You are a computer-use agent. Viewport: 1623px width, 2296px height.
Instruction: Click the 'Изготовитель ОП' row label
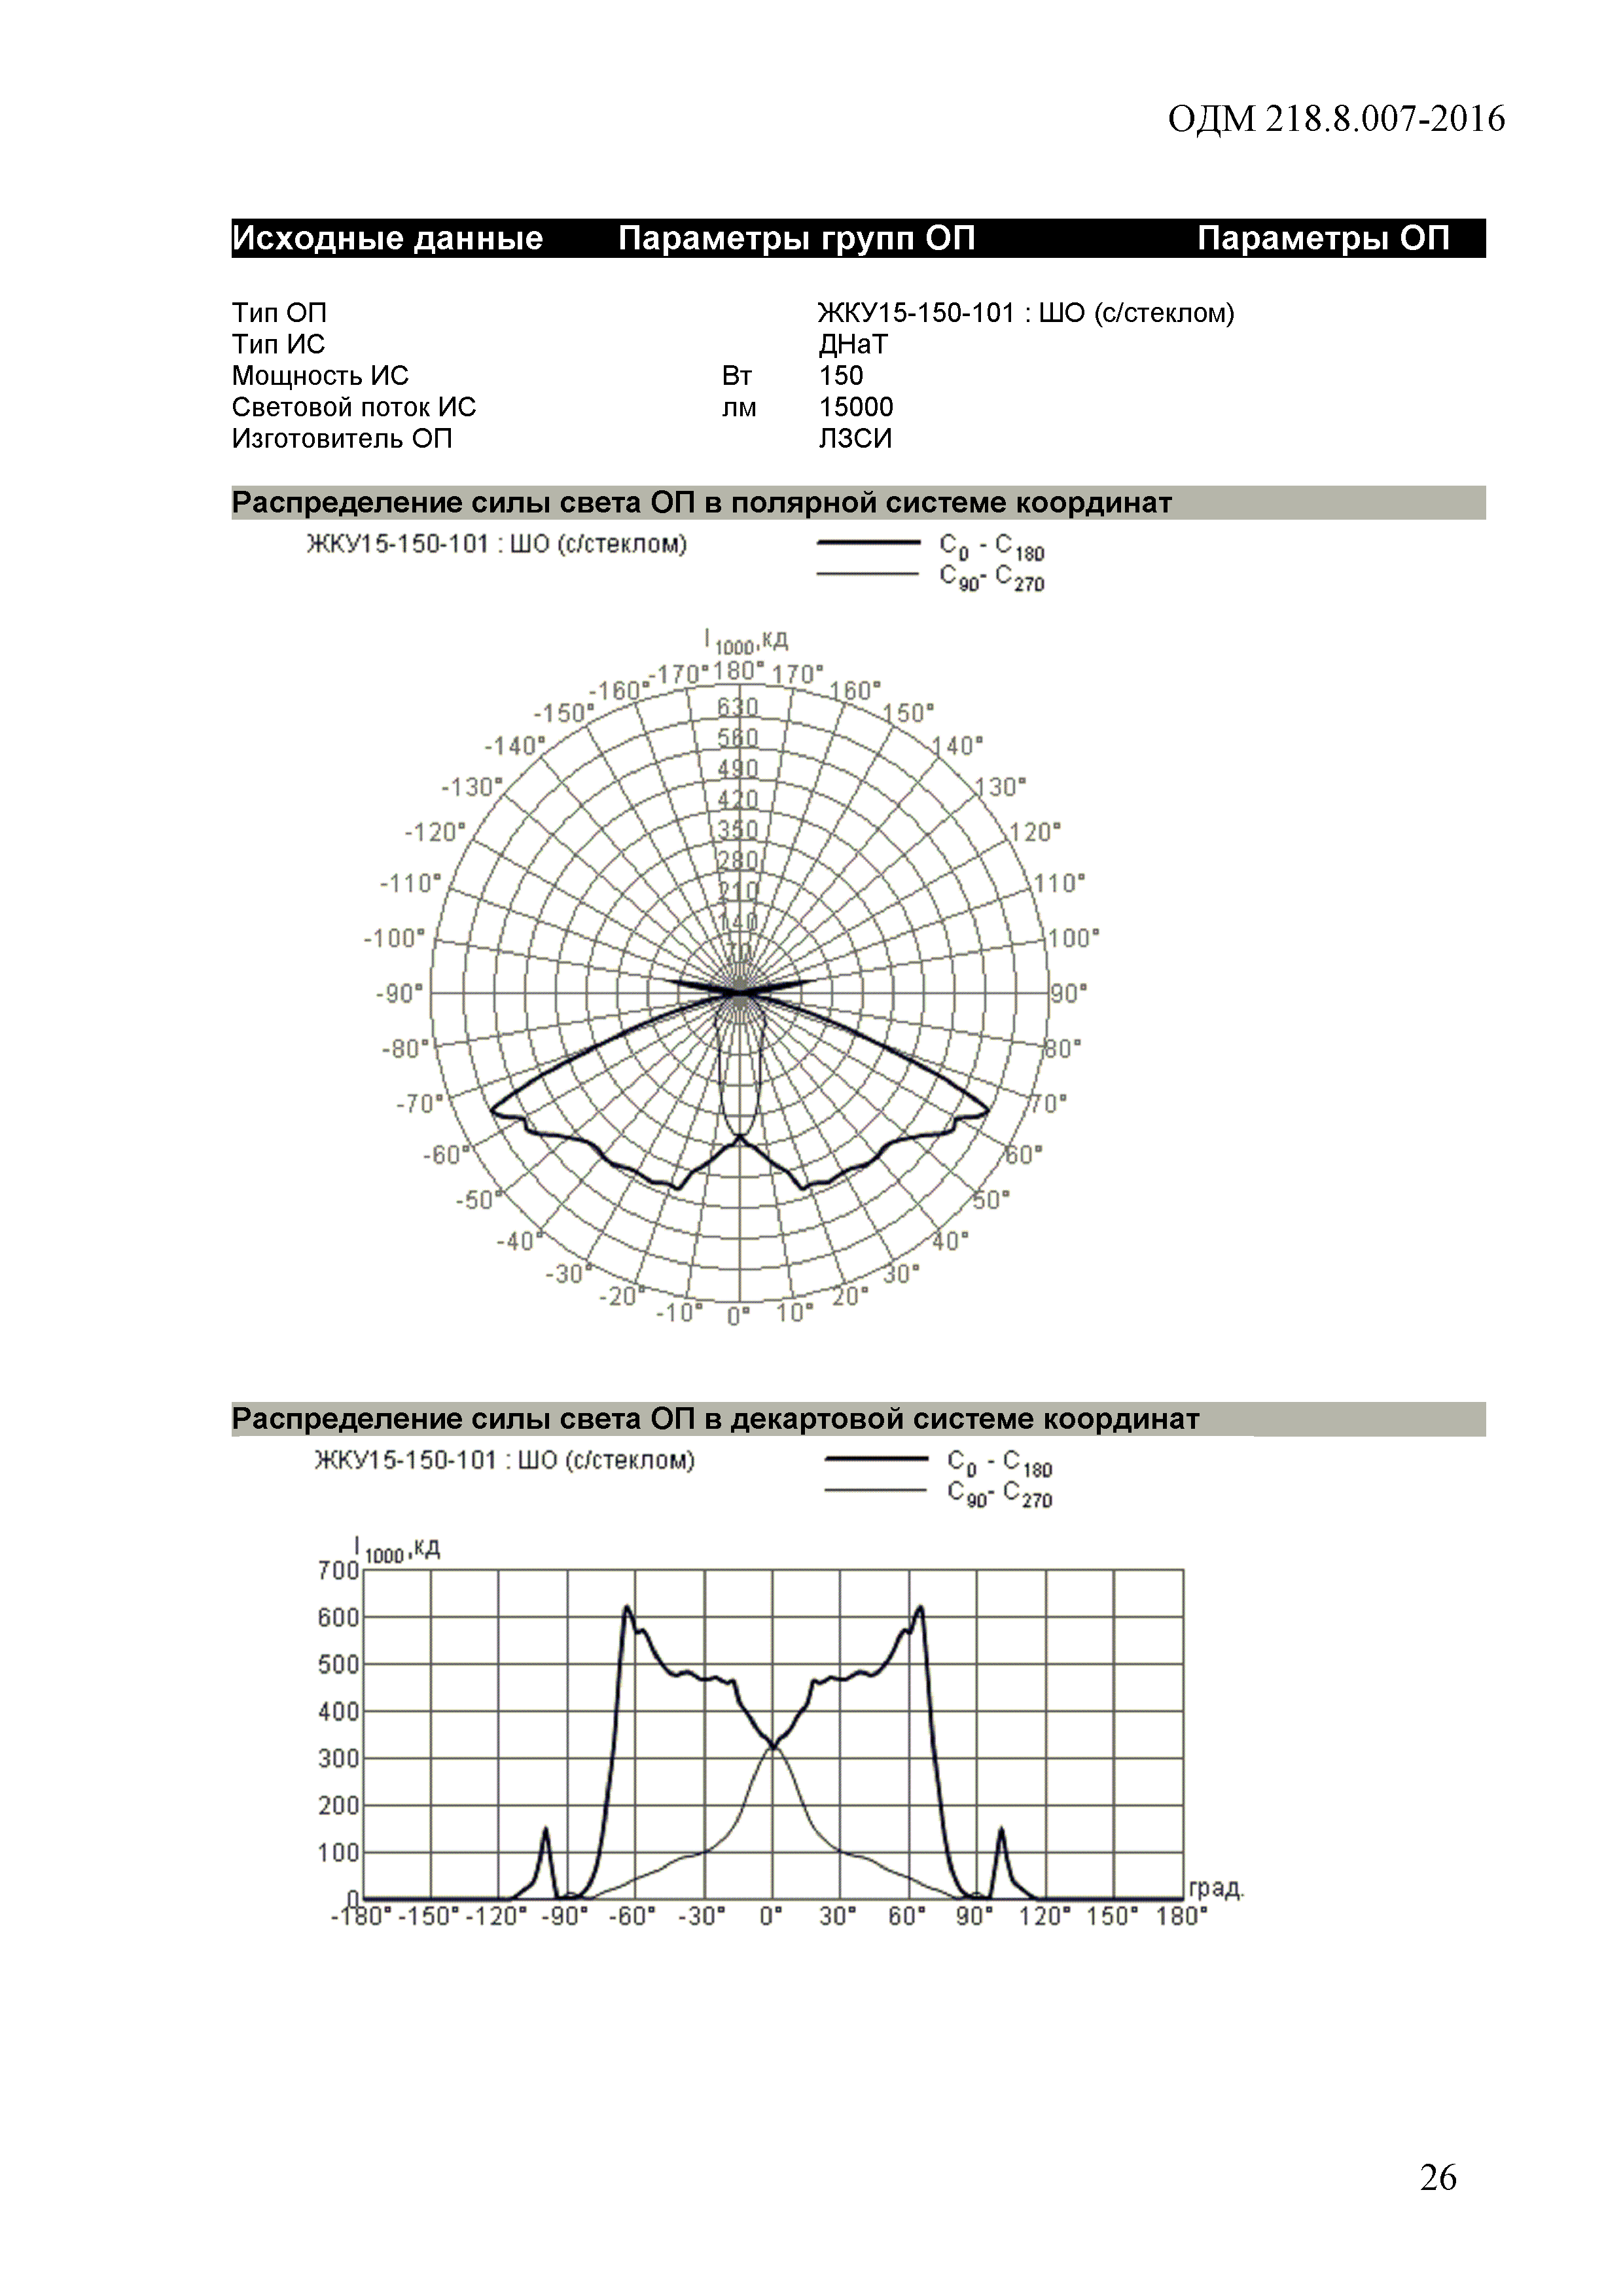click(342, 438)
